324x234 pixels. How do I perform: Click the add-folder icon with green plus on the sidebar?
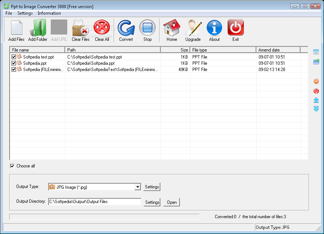[x=316, y=61]
